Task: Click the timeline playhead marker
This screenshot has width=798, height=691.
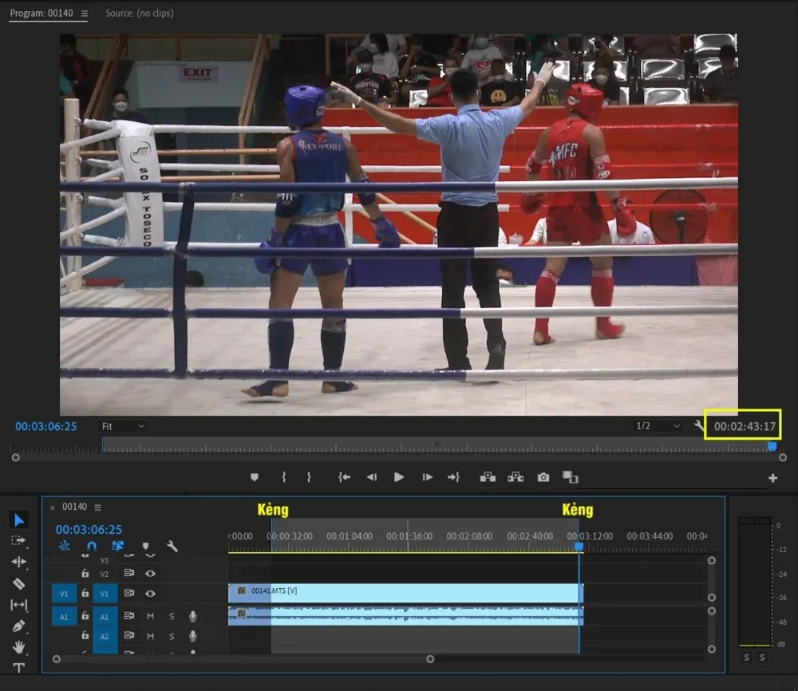Action: (x=579, y=547)
